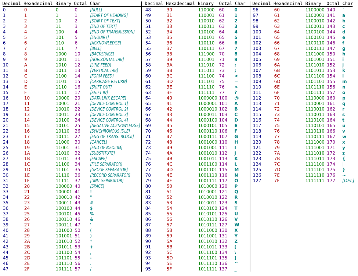Screen dimensions: 358x276
Task: Click decimal value 109
Action: (x=257, y=82)
